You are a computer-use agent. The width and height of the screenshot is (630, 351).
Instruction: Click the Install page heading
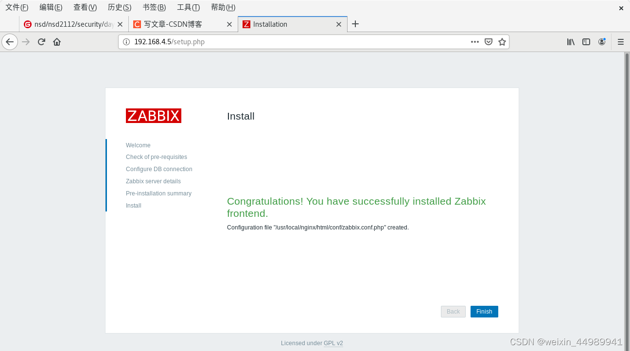click(241, 116)
